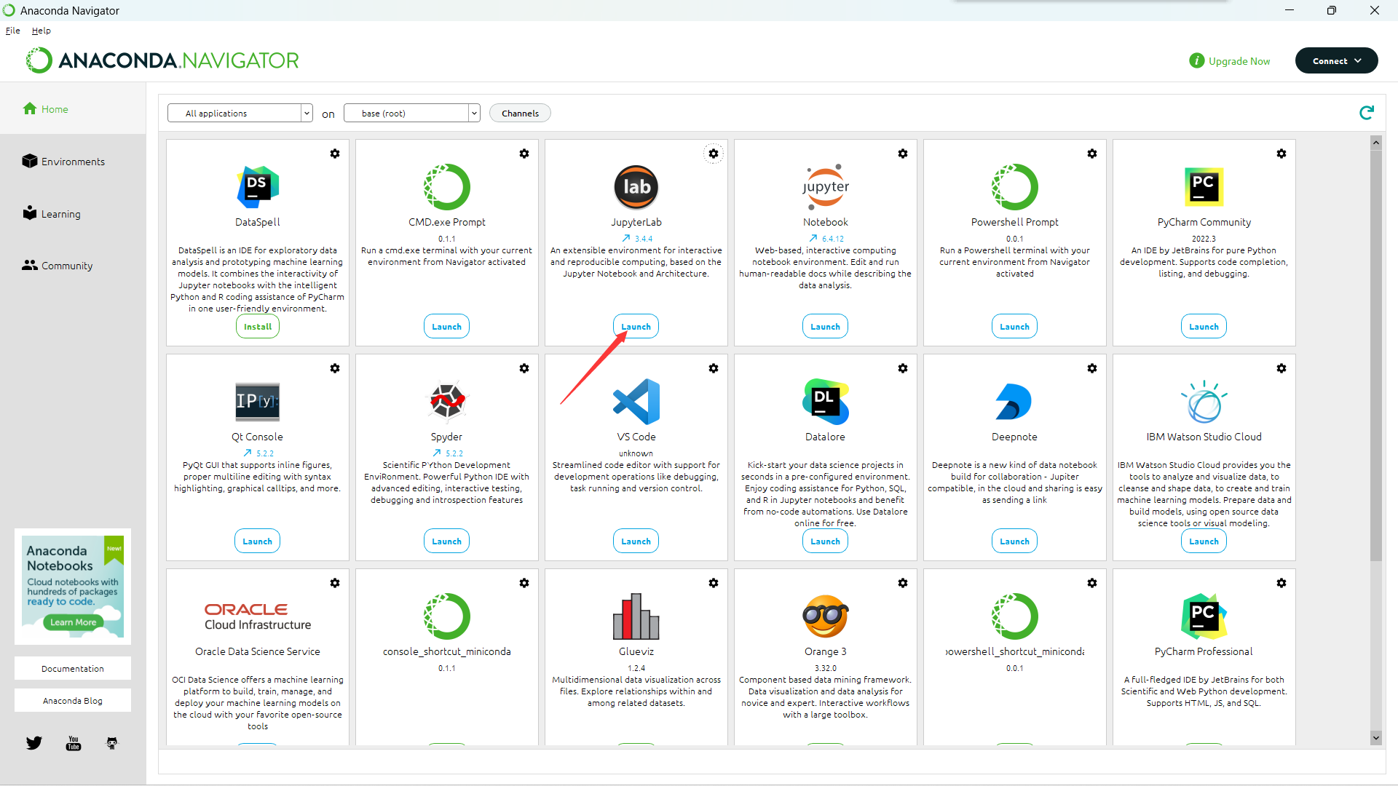Click the refresh icon at top right

tap(1366, 113)
